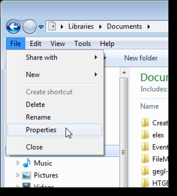Click the folder icon beside Event
This screenshot has height=196, width=177.
(145, 147)
